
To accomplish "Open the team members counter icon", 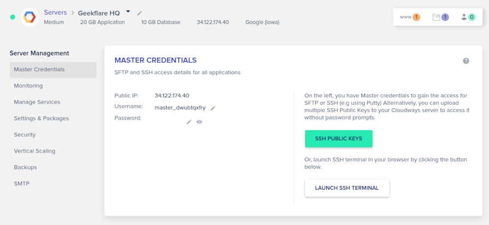I will point(468,17).
